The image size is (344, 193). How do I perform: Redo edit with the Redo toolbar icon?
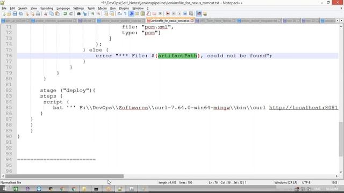point(71,14)
